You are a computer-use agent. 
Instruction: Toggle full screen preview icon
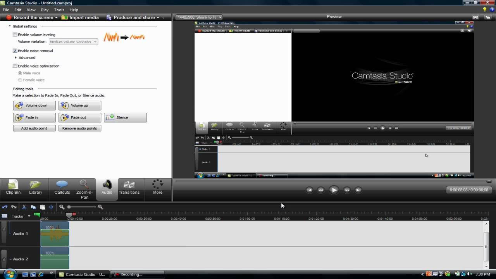(475, 17)
